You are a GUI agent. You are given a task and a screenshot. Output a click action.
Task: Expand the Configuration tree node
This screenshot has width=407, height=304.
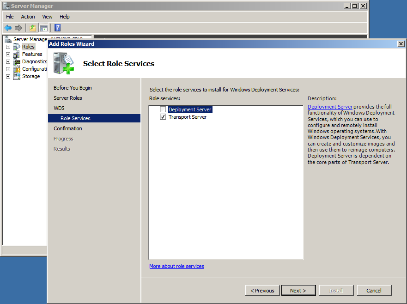[8, 69]
